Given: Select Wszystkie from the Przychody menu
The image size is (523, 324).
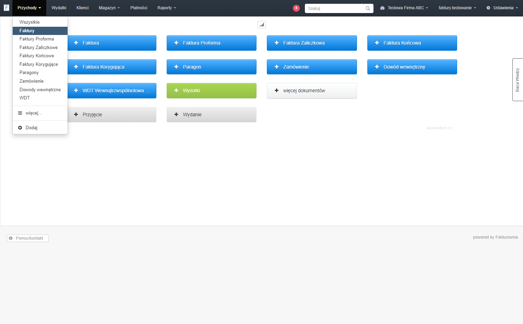Looking at the screenshot, I should pos(40,22).
